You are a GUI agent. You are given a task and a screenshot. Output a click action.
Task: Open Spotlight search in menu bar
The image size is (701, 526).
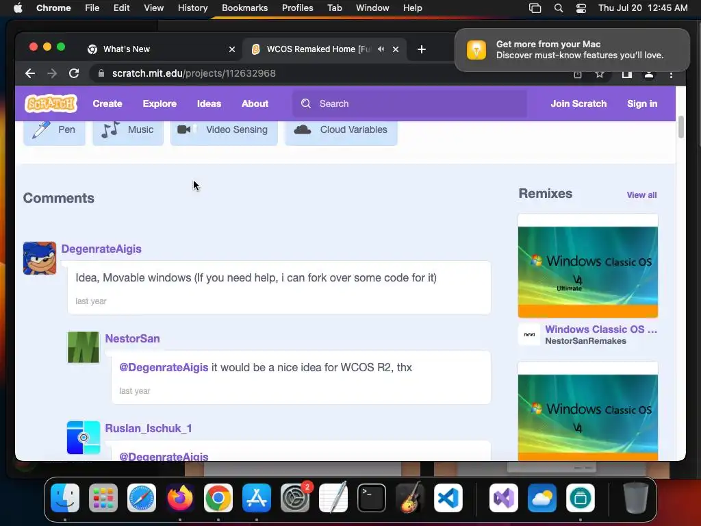[559, 8]
